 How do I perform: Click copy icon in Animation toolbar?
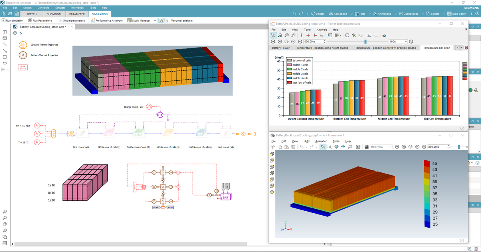coord(280,147)
